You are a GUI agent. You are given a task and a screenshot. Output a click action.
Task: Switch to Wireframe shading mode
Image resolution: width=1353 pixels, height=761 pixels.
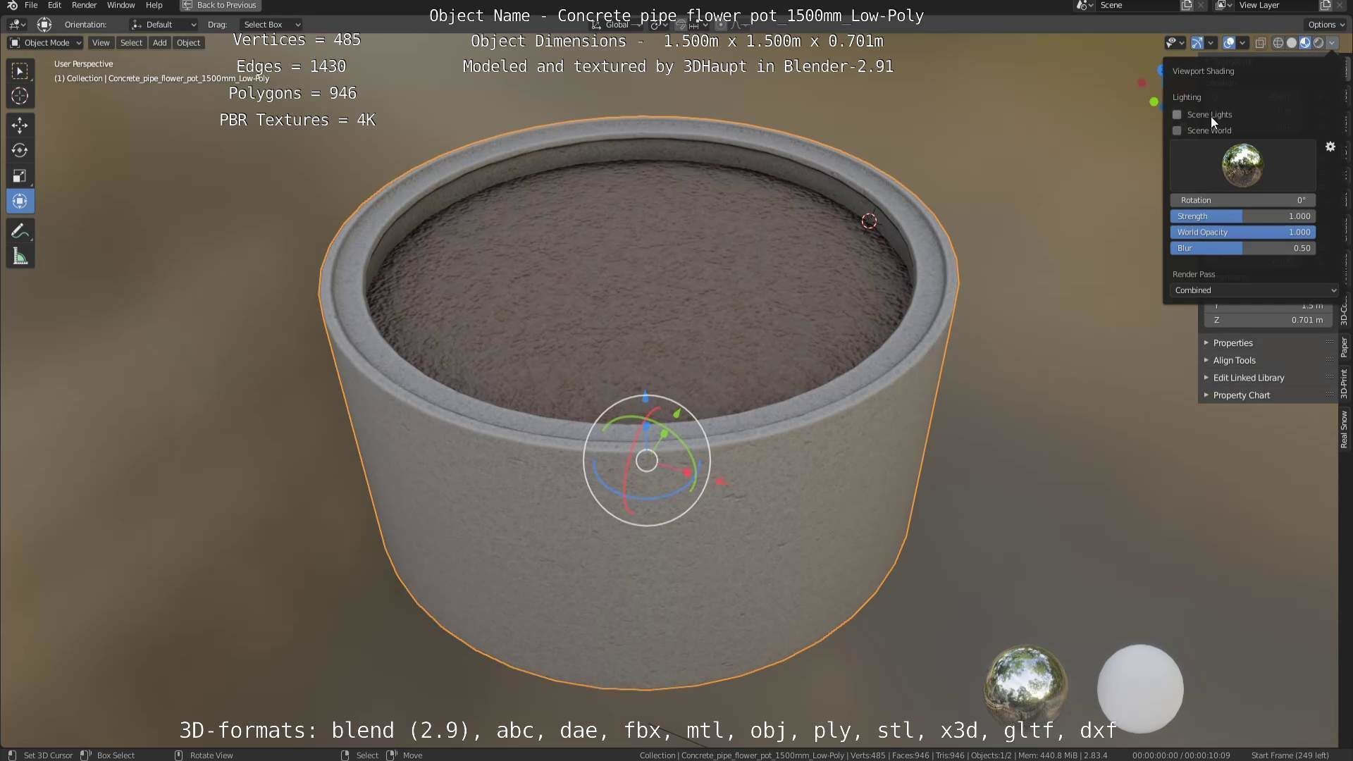point(1278,43)
